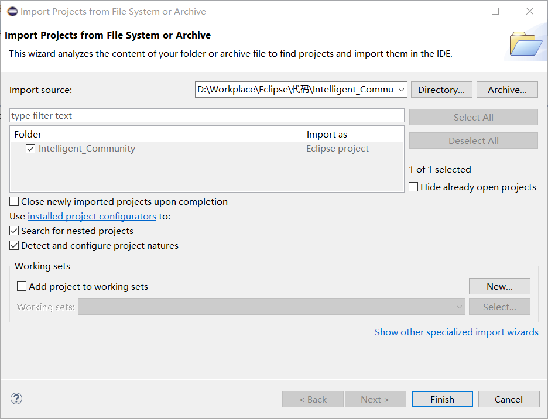The width and height of the screenshot is (548, 419).
Task: Show other specialized import wizards
Action: click(x=456, y=332)
